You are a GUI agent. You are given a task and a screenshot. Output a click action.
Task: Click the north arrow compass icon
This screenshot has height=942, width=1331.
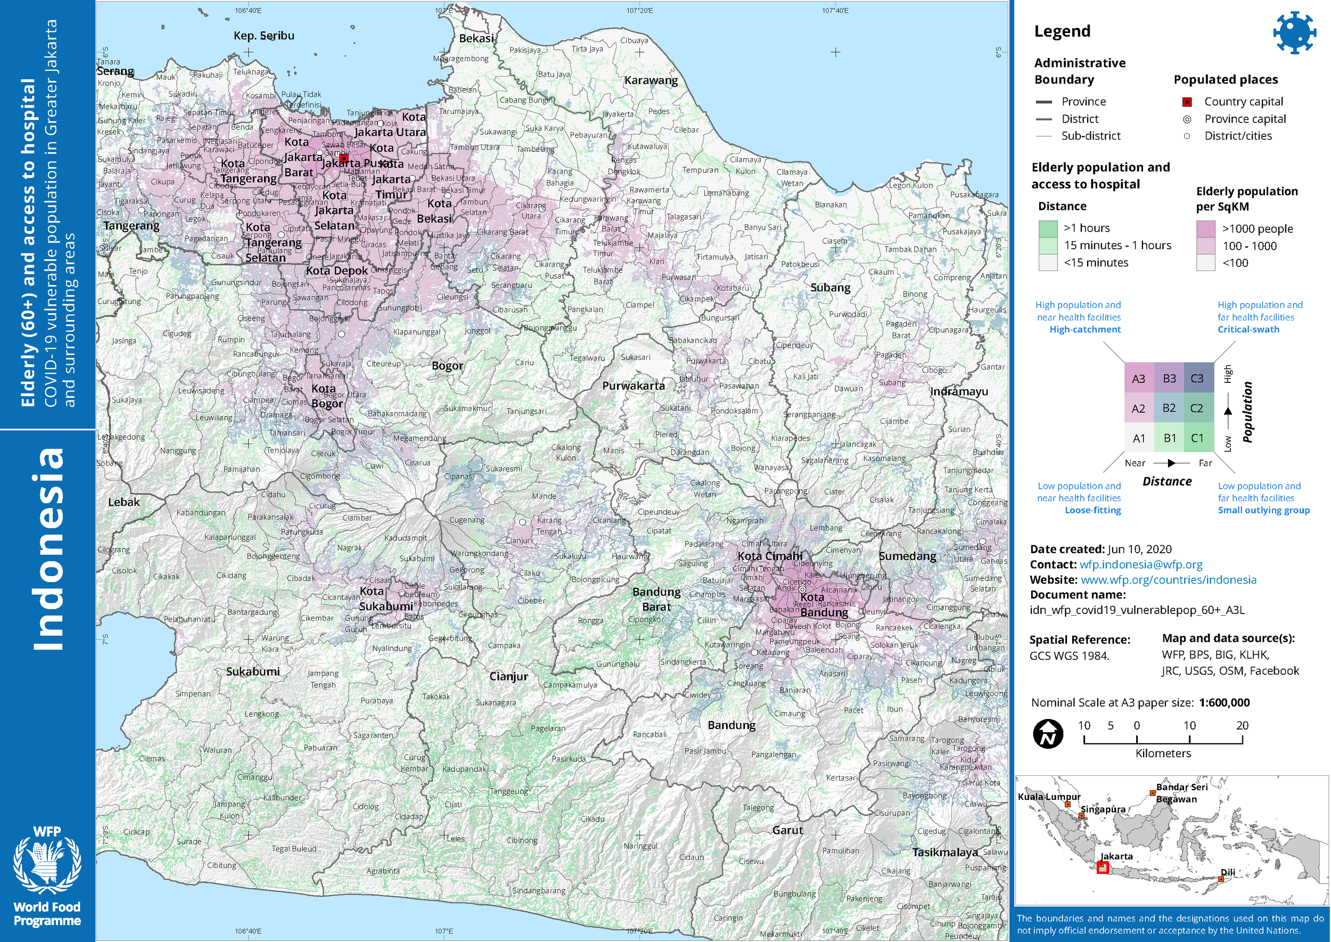tap(1048, 733)
